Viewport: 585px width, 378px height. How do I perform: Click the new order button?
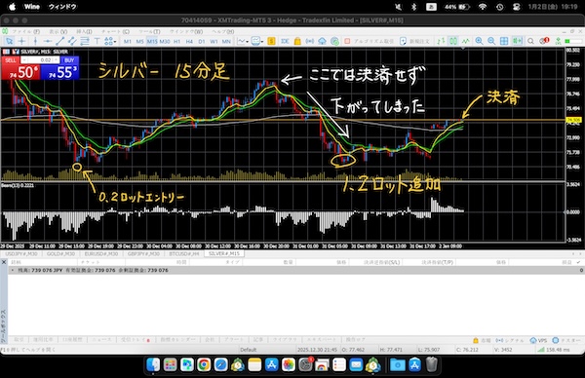click(x=414, y=41)
